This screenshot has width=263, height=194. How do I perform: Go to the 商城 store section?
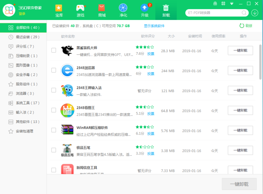(x=102, y=11)
